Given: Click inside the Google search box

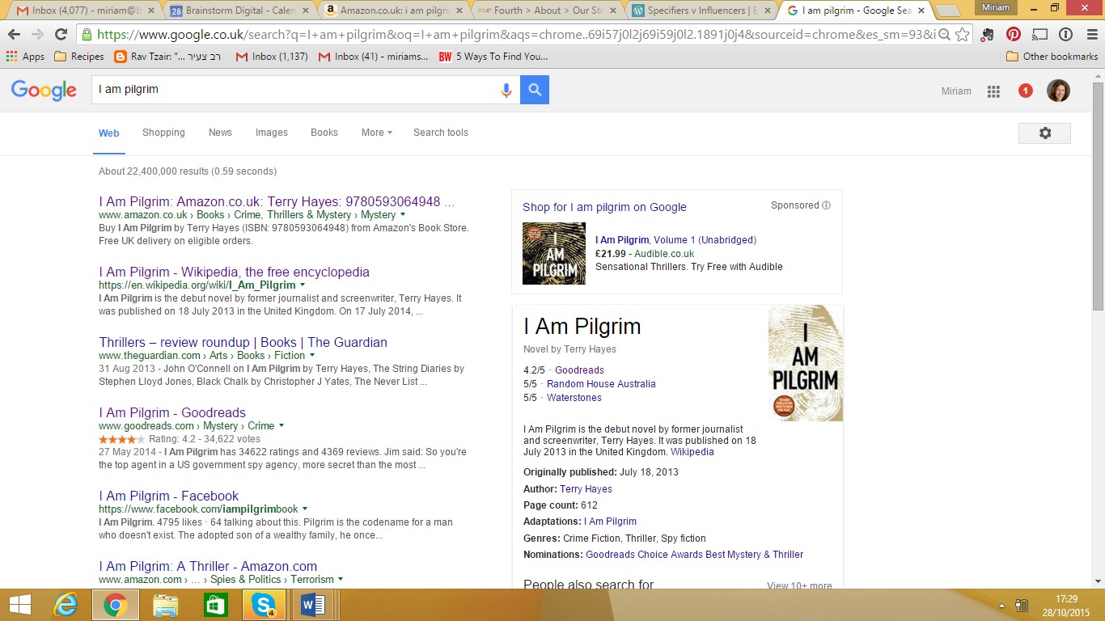Looking at the screenshot, I should pos(295,90).
